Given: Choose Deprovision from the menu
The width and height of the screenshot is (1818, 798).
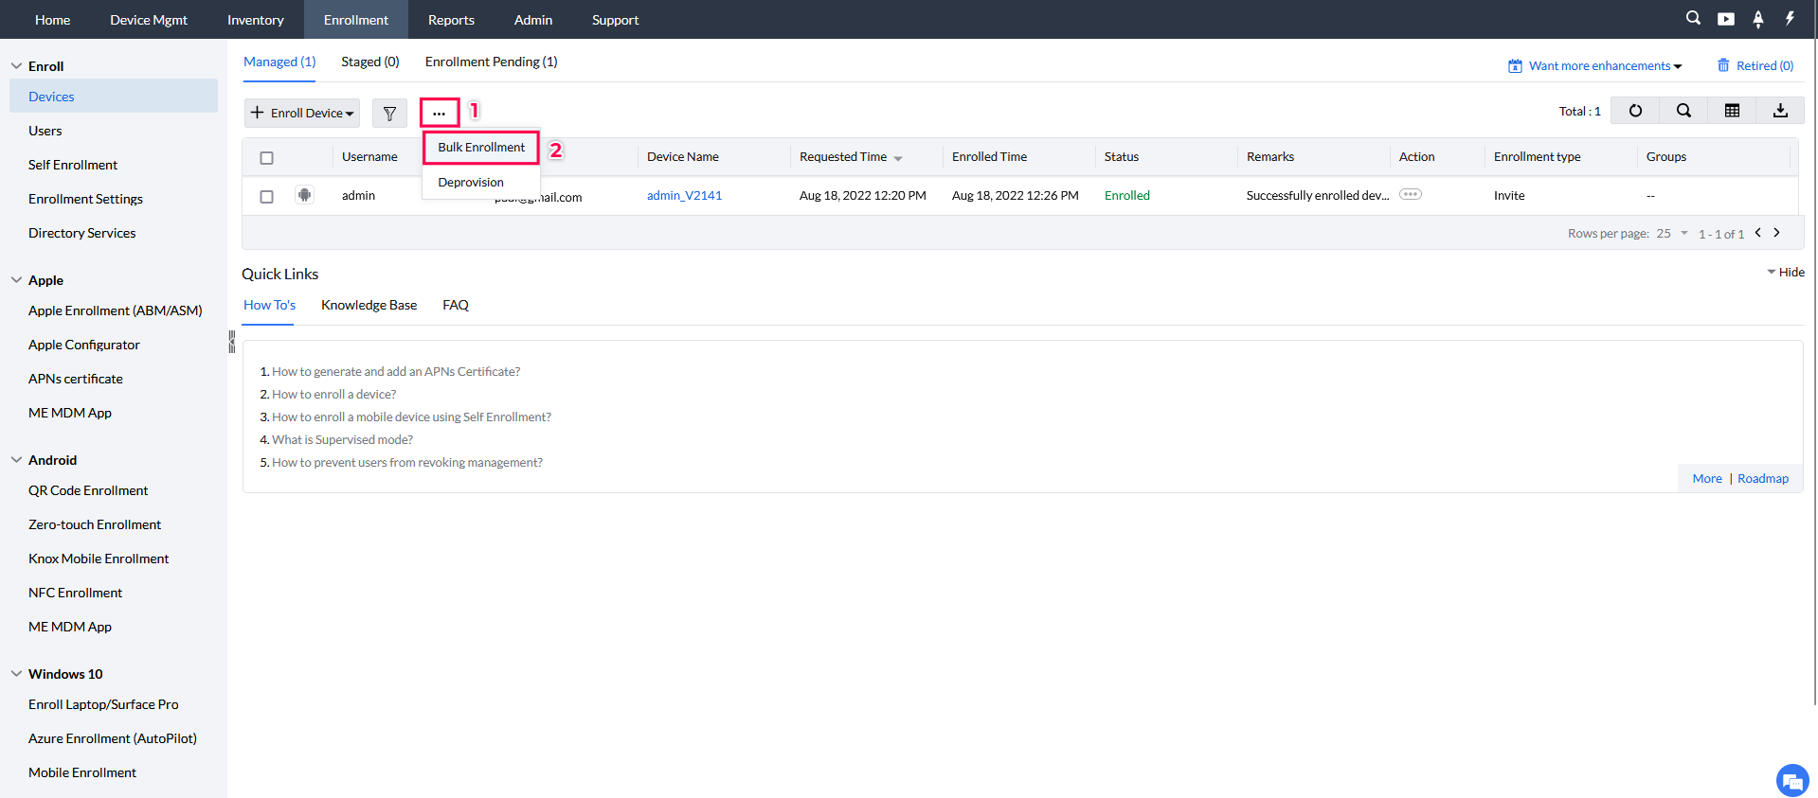Looking at the screenshot, I should (471, 183).
